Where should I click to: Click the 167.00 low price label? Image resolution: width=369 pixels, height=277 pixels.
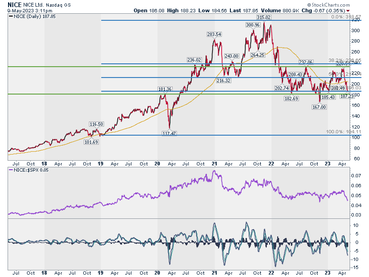coord(319,107)
